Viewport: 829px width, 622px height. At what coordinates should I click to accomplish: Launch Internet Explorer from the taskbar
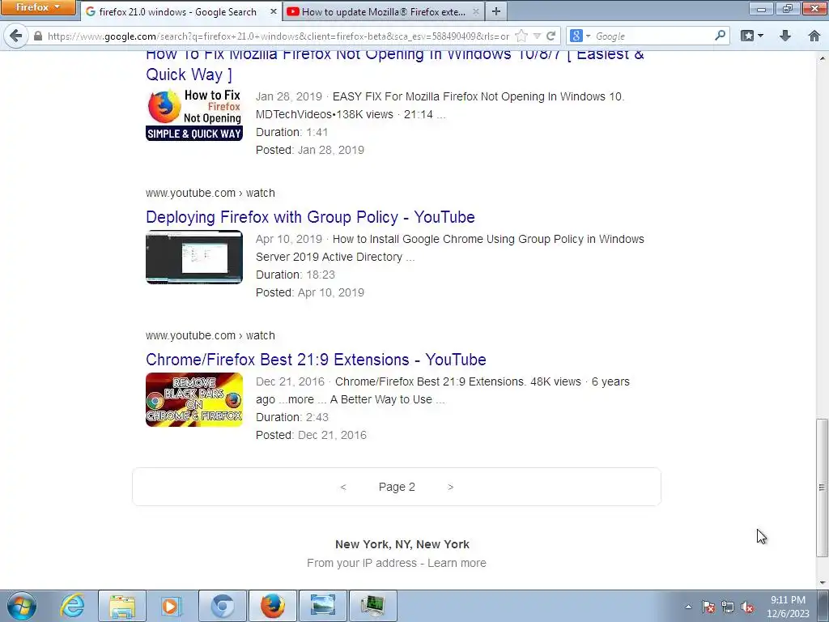(x=72, y=606)
